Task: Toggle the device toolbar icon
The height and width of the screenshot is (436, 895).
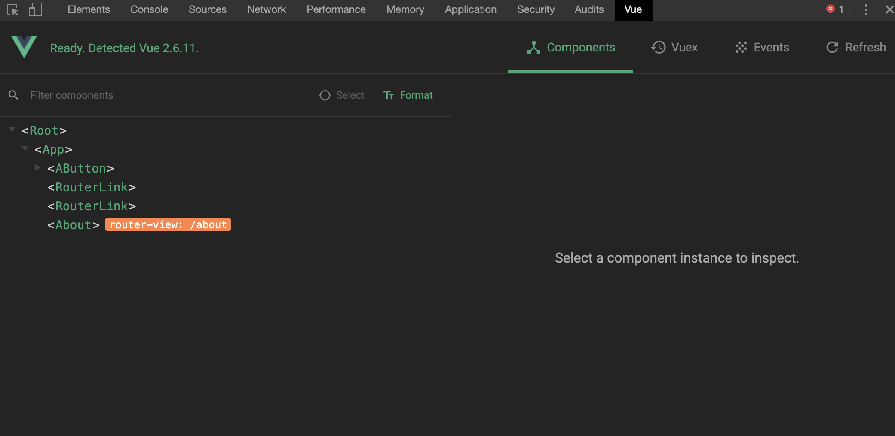Action: pos(35,9)
